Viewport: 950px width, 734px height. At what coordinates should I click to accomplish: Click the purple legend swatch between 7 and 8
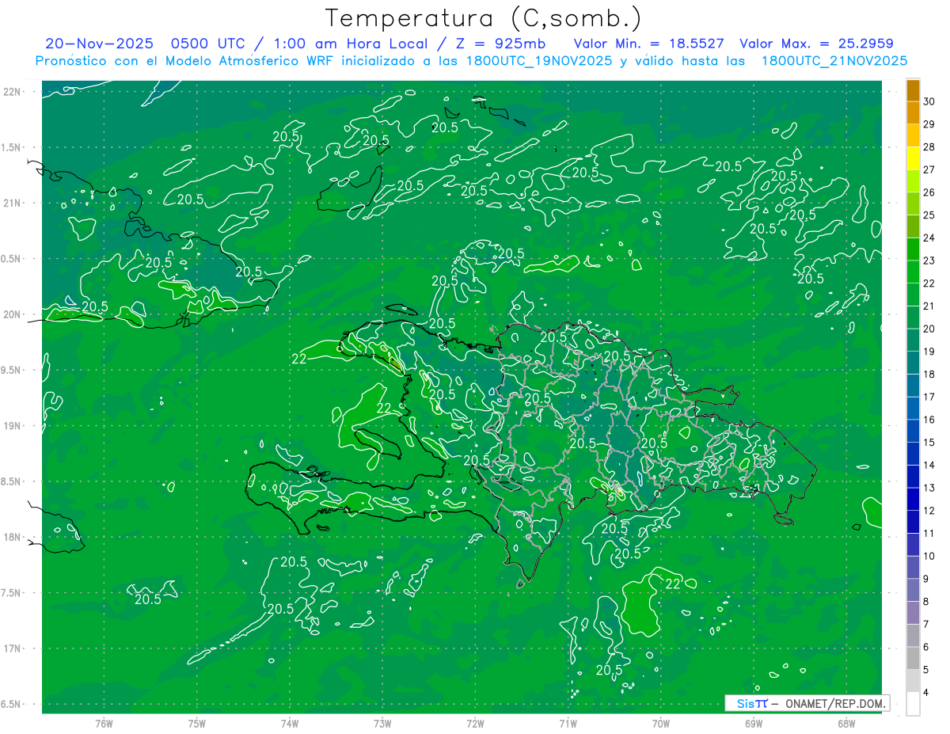[913, 613]
